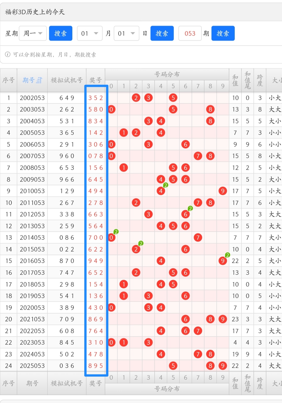Open the month 01 dropdown
This screenshot has height=403, width=282.
90,33
